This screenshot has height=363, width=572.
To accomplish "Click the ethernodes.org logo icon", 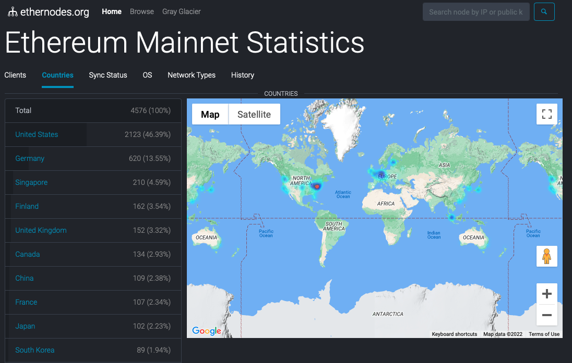I will 13,12.
